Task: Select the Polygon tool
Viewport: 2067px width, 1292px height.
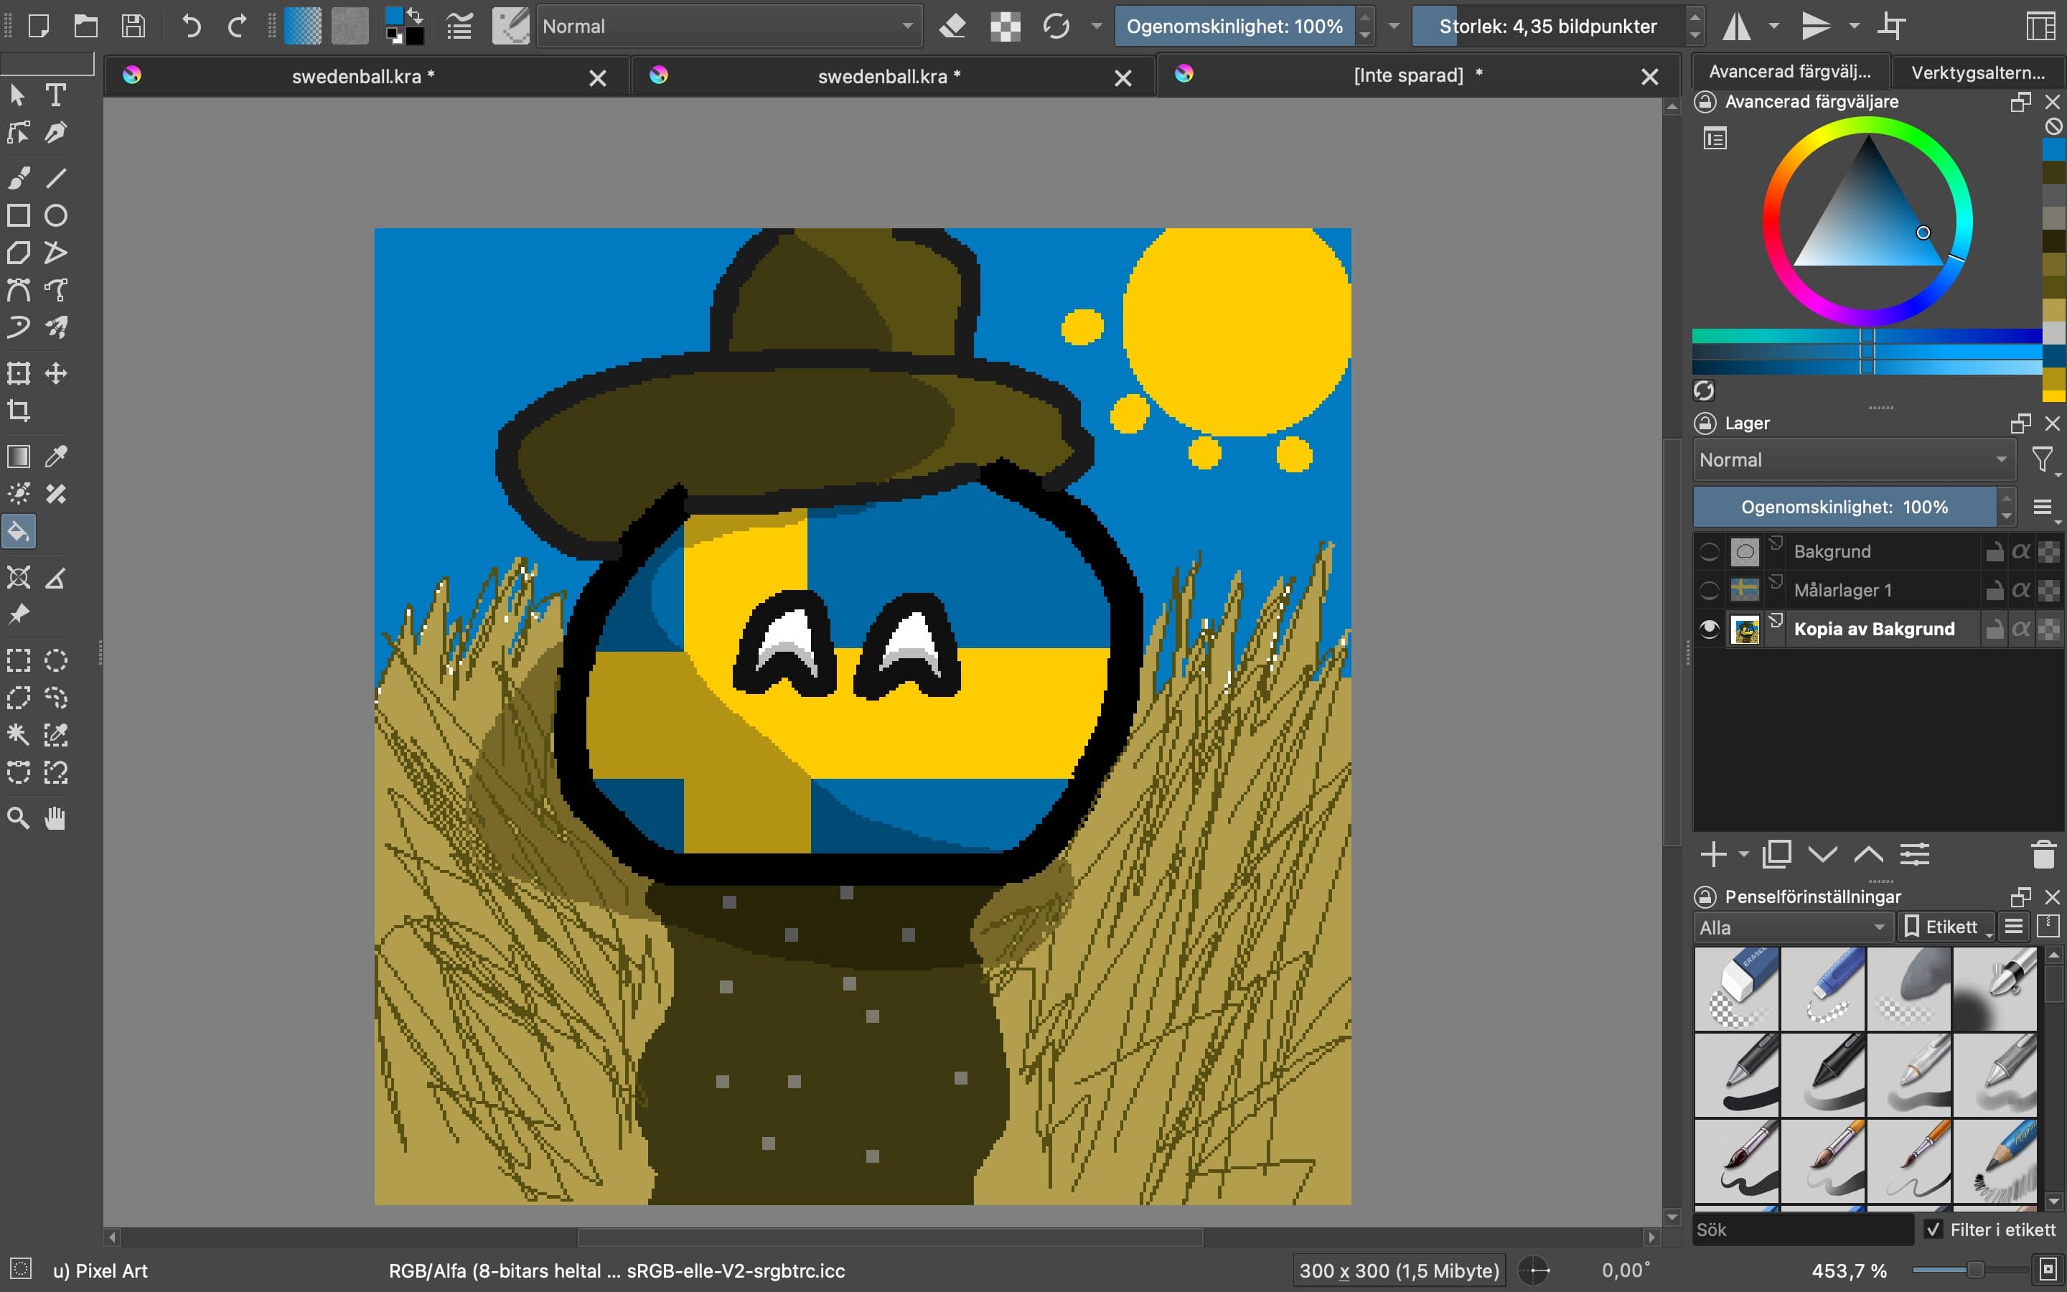Action: pyautogui.click(x=19, y=253)
